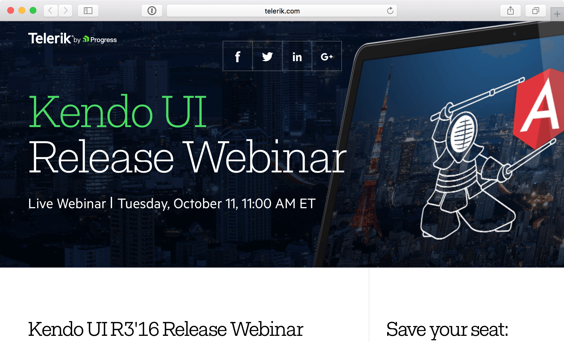Share the webinar on Facebook

tap(238, 56)
